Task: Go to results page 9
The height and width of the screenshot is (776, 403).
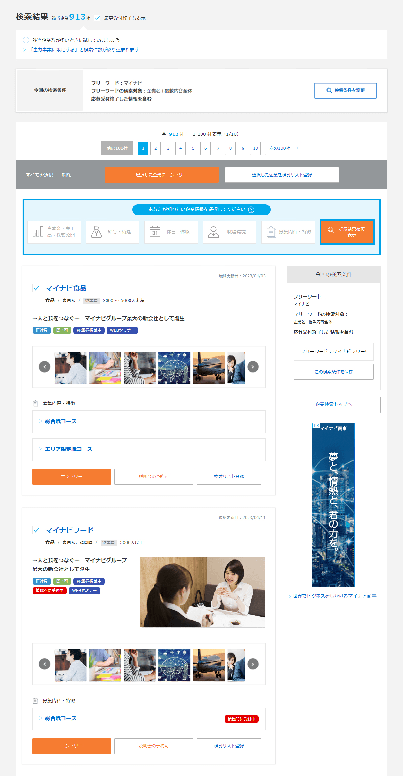Action: point(243,148)
